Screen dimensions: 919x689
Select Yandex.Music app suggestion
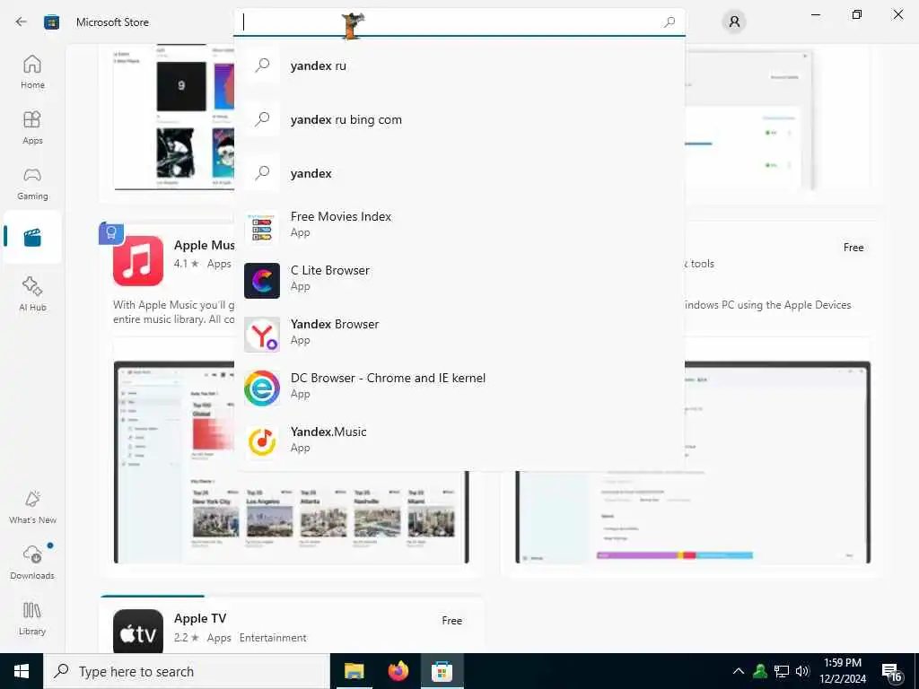click(459, 442)
